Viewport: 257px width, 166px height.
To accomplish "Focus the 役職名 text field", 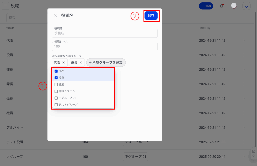I will pyautogui.click(x=105, y=33).
